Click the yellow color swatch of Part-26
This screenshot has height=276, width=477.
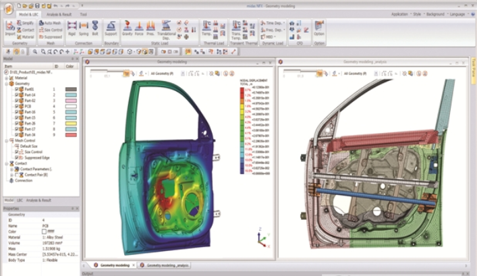(x=71, y=123)
